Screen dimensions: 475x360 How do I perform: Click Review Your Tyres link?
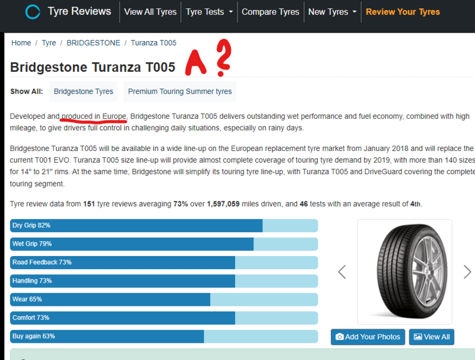pos(403,12)
